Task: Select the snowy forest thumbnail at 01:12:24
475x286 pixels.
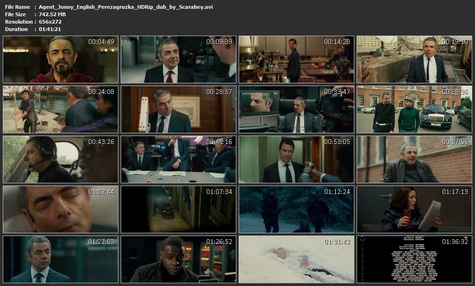Action: pyautogui.click(x=296, y=209)
